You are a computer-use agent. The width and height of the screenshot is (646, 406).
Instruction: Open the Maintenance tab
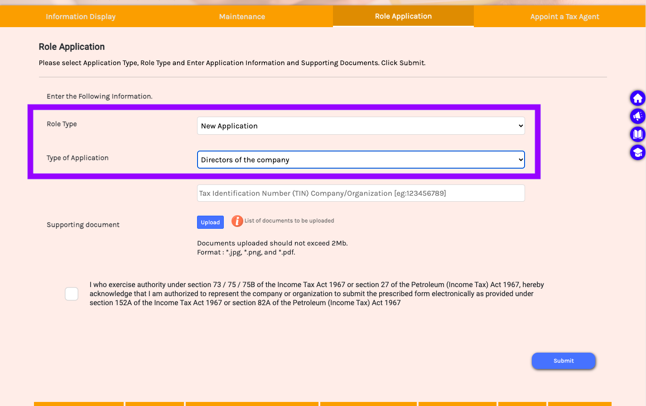242,17
